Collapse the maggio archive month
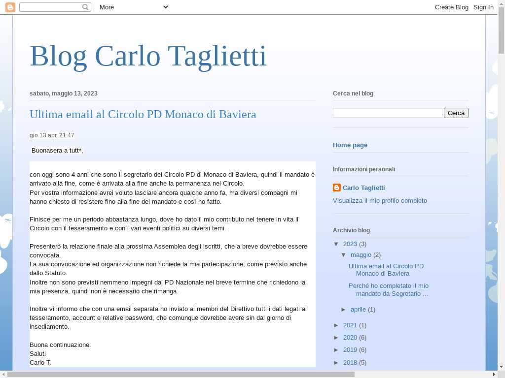Screen dimensions: 505x378 (344, 255)
